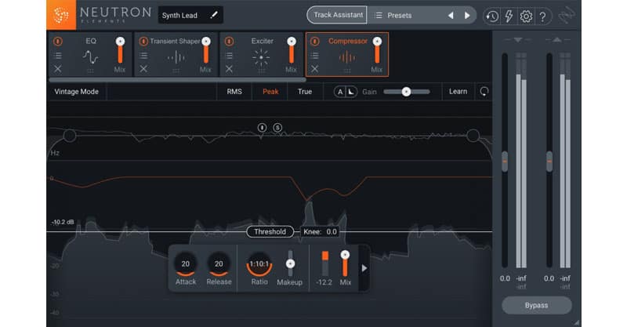The image size is (627, 327).
Task: Click the right crossover node circle
Action: (x=473, y=136)
